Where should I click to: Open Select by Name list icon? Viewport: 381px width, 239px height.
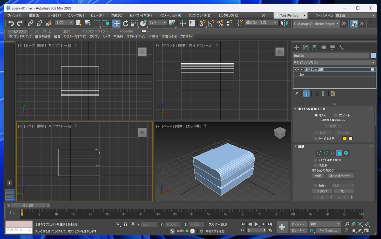click(88, 23)
